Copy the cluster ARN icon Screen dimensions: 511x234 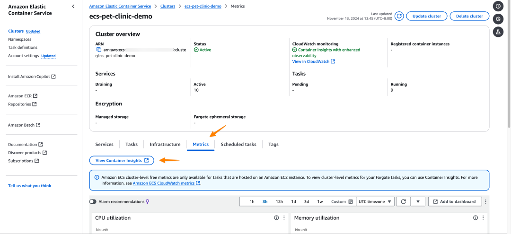99,50
